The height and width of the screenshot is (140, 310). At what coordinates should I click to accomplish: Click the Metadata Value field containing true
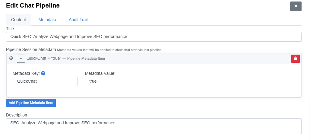[x=129, y=81]
